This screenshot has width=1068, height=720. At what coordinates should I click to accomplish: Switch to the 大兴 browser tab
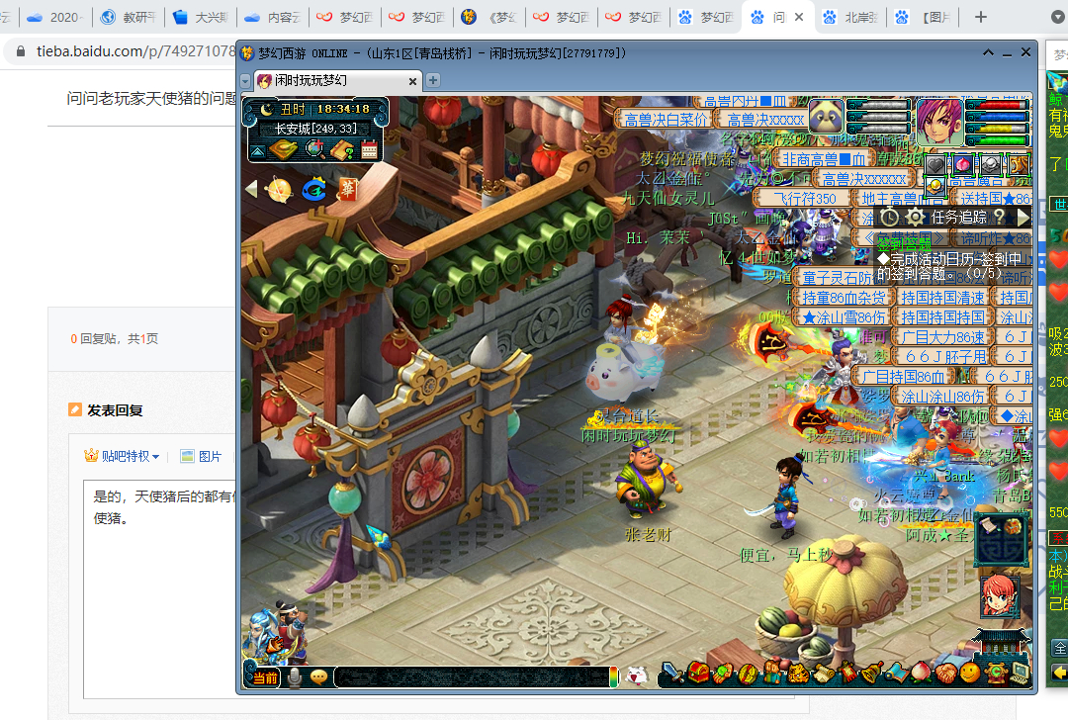click(201, 17)
